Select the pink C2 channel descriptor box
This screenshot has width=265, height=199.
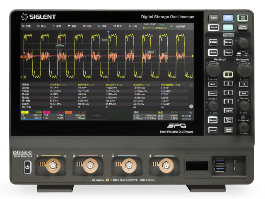53,115
